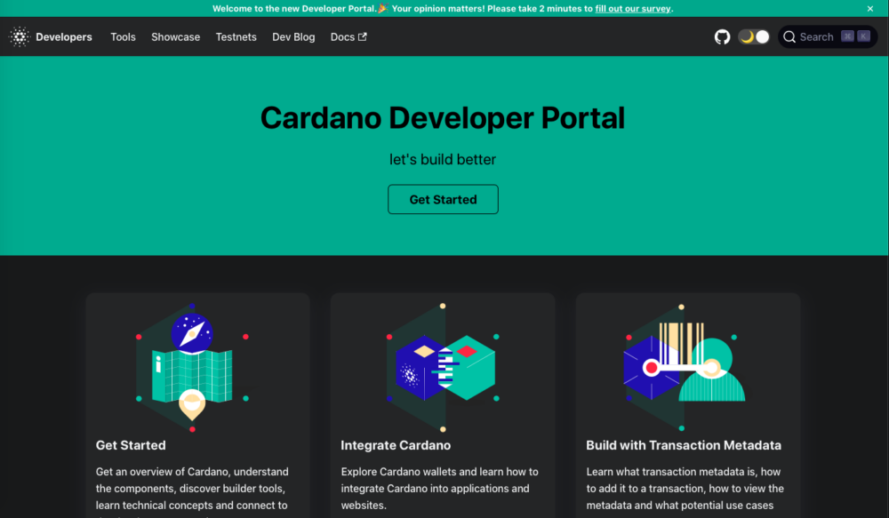Click the magnifying glass search icon
This screenshot has height=518, width=889.
point(789,36)
